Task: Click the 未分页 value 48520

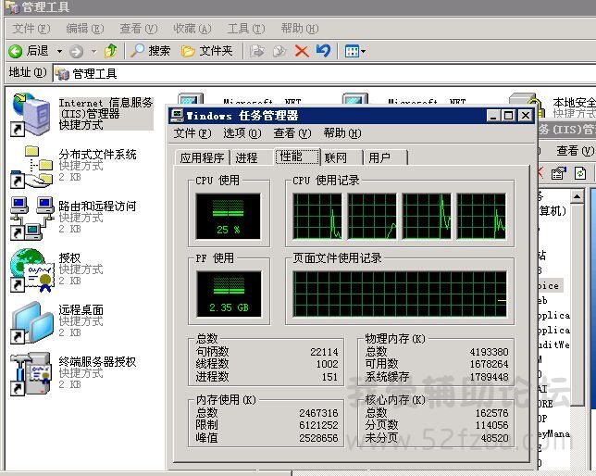Action: [494, 438]
